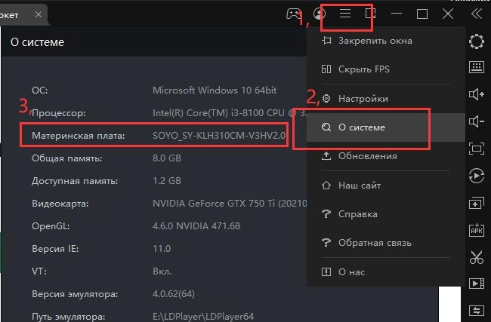Open "Настройки" from the menu

click(x=363, y=99)
